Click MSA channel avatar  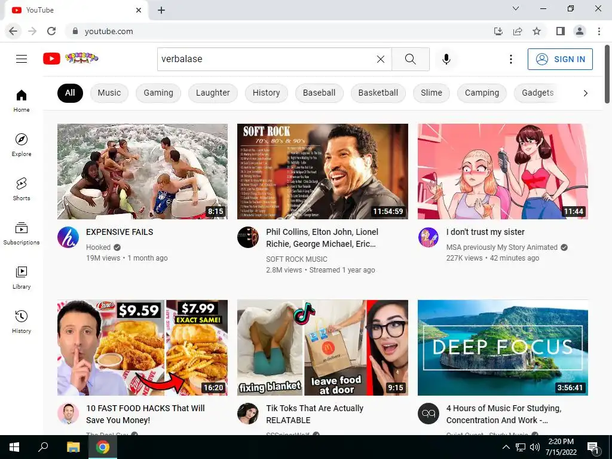[428, 237]
